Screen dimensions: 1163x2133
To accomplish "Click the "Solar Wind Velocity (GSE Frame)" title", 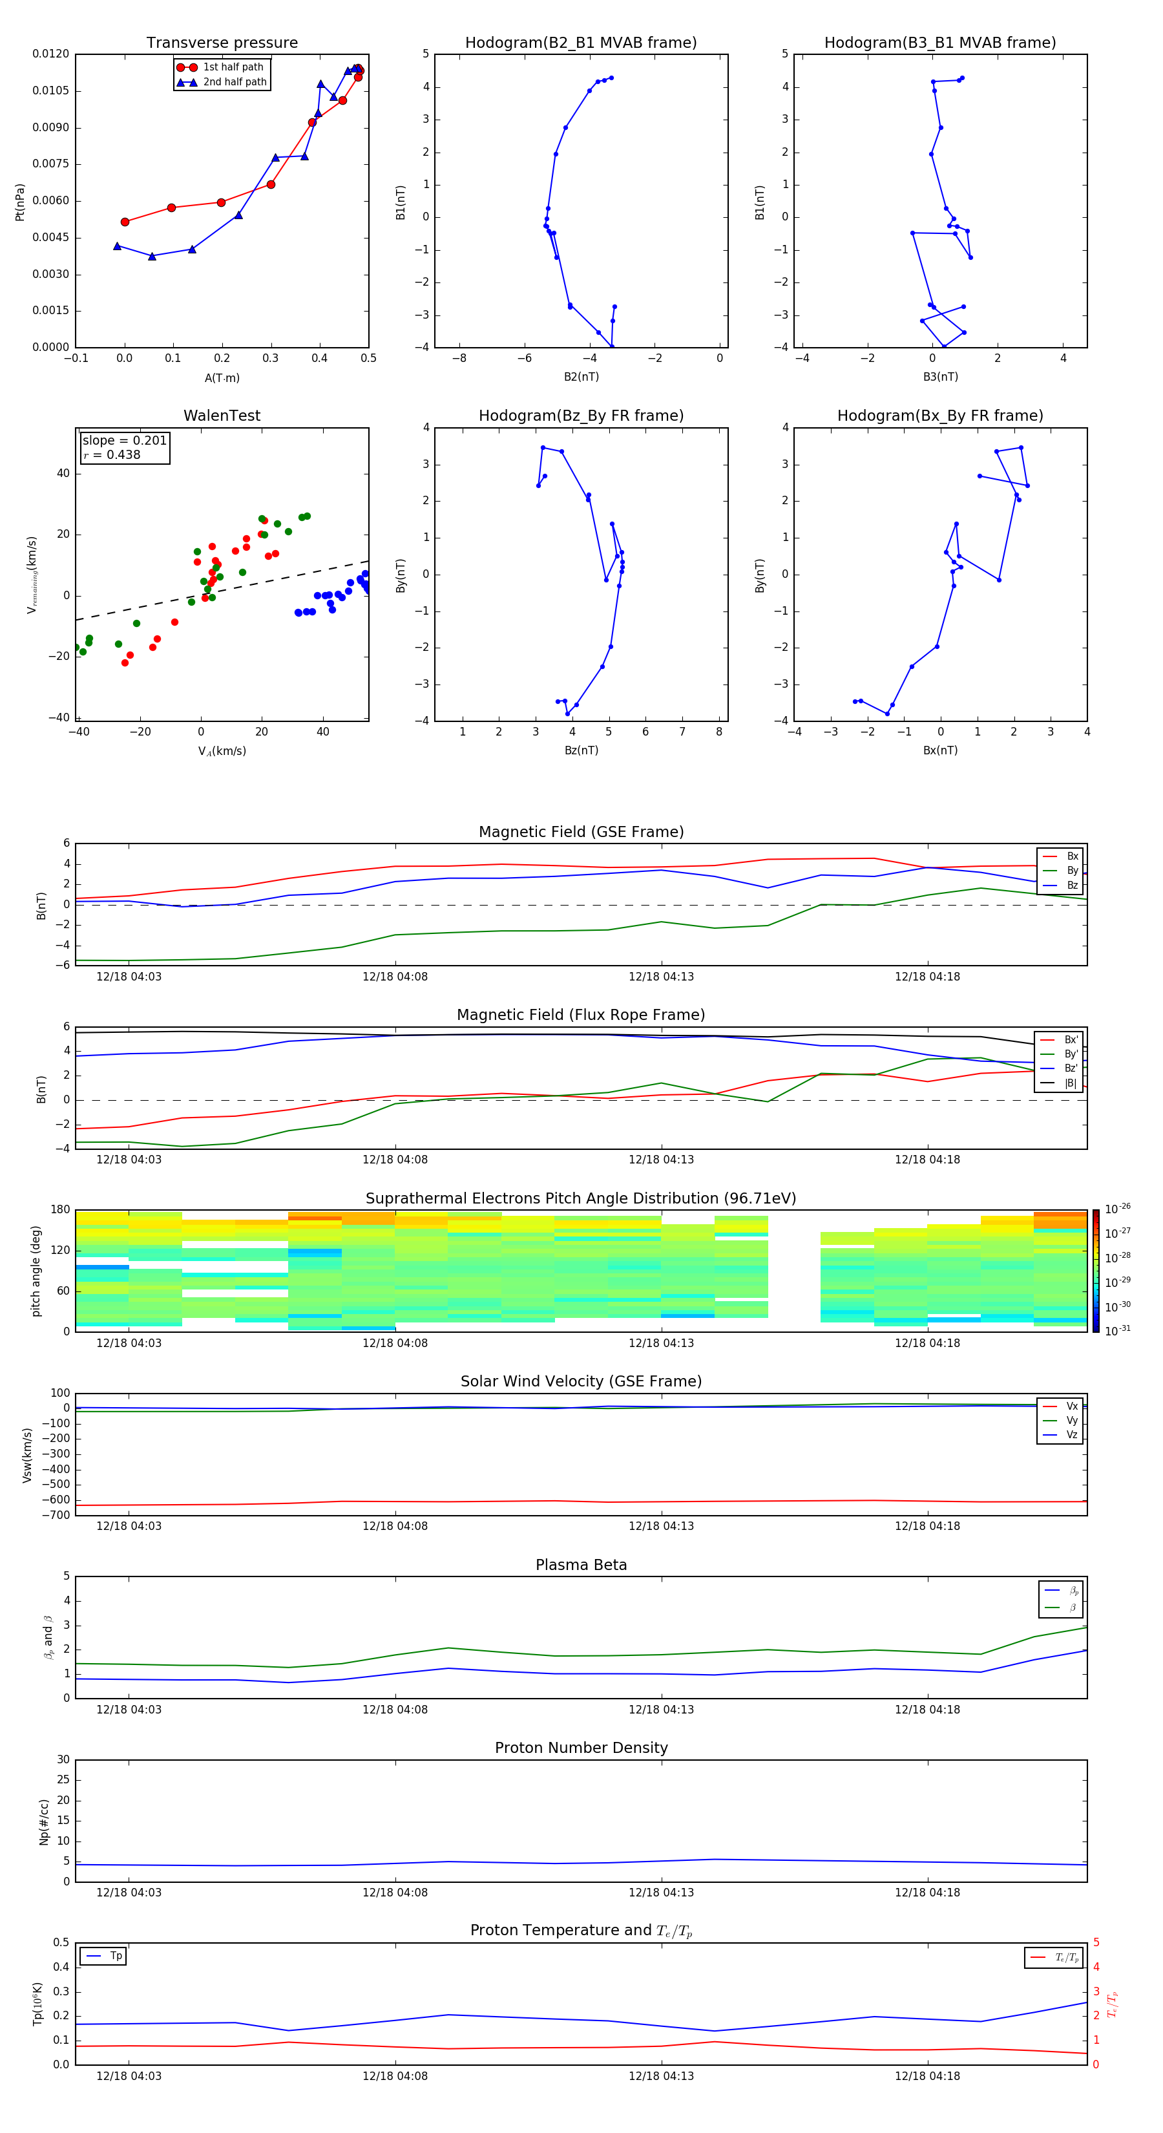I will point(581,1382).
